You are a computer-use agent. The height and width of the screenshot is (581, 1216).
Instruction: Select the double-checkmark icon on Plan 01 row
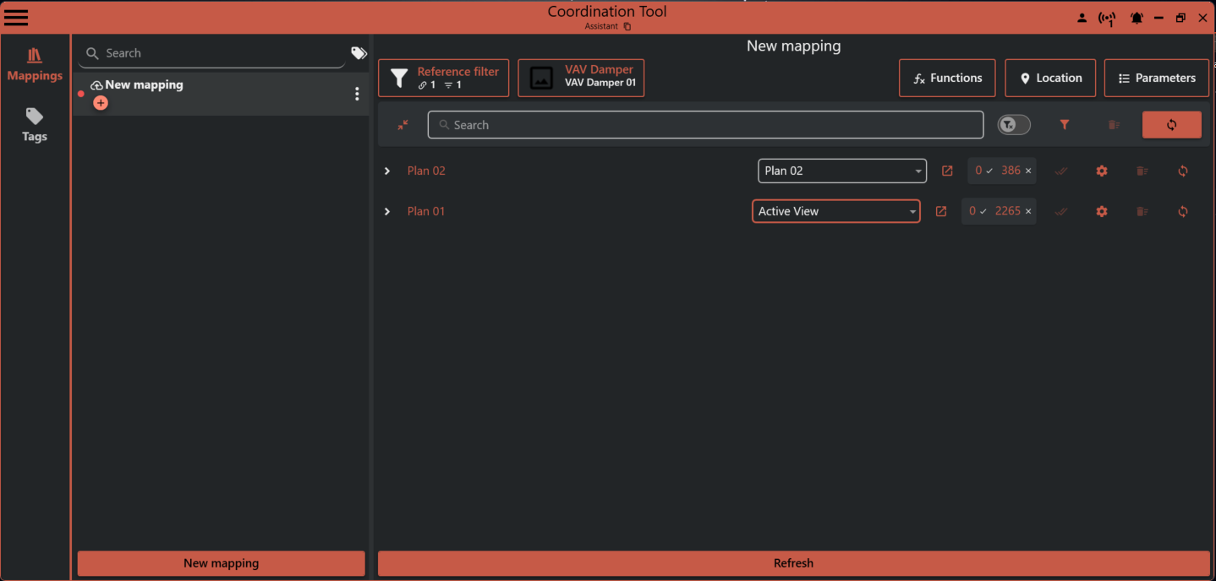1061,211
